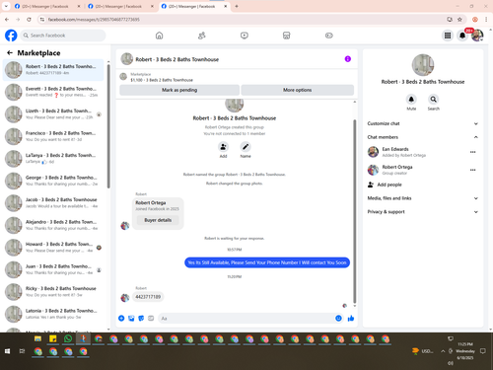Go to Home feed icon
The width and height of the screenshot is (493, 370).
click(159, 36)
